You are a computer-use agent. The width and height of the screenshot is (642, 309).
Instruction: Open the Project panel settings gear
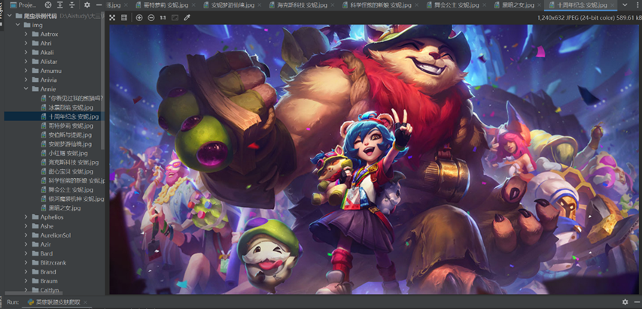pos(87,5)
